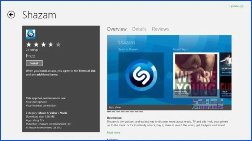This screenshot has height=141, width=252.
Task: Open the additional terms link
Action: tap(47, 74)
